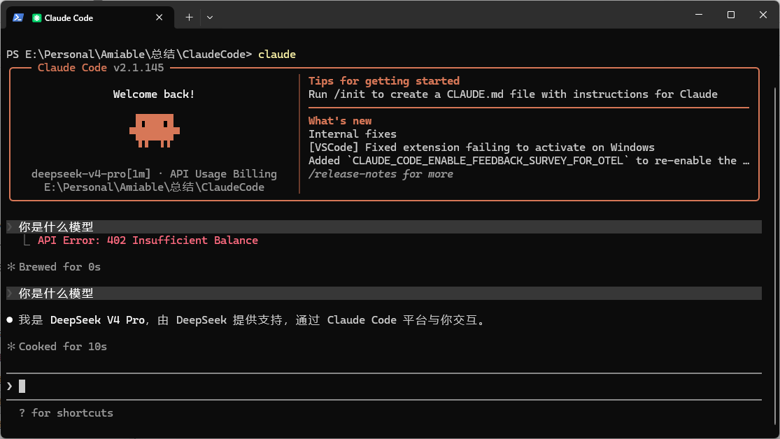Click the working directory path under model name
Image resolution: width=780 pixels, height=439 pixels.
point(154,187)
